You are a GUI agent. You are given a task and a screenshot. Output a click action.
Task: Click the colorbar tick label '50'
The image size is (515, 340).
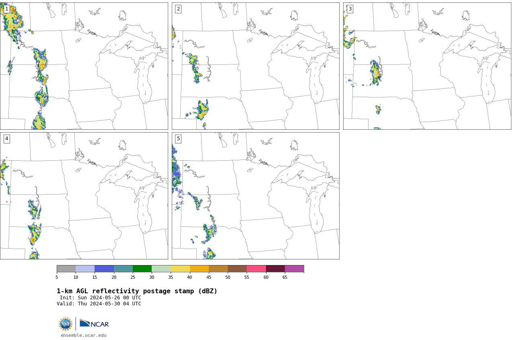point(228,277)
